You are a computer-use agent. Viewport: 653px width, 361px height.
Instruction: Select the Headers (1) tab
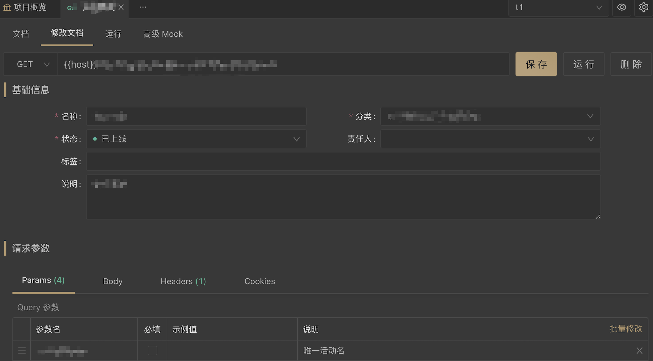[183, 281]
